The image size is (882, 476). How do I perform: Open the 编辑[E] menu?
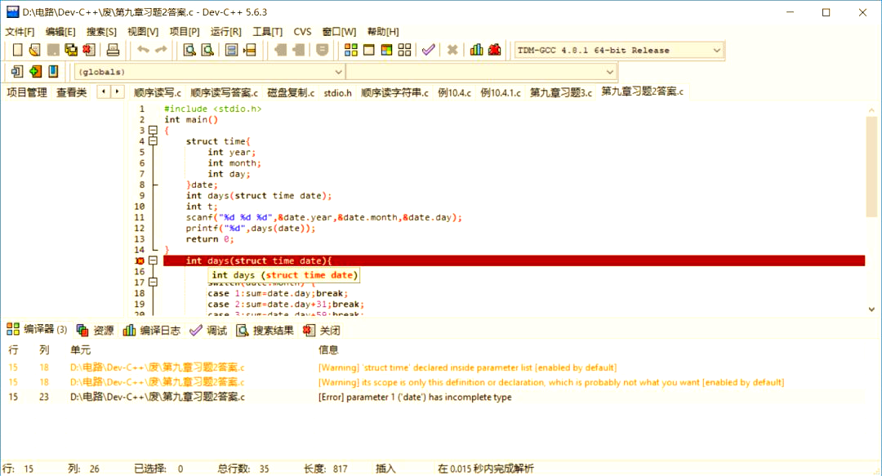coord(60,32)
